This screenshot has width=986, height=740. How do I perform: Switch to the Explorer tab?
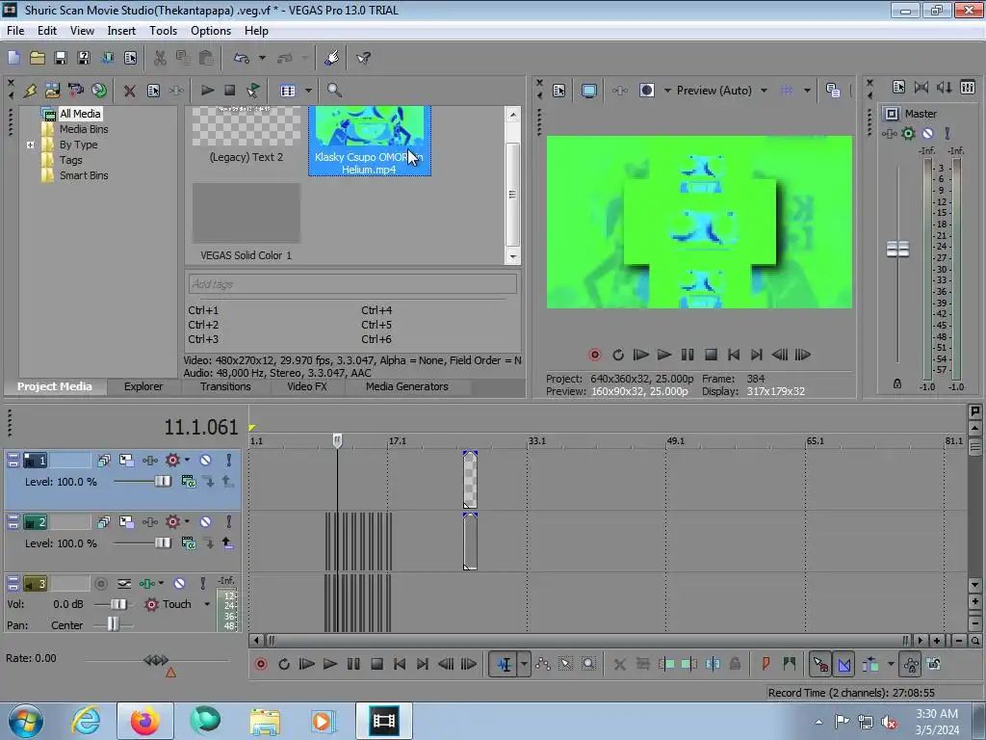click(143, 386)
